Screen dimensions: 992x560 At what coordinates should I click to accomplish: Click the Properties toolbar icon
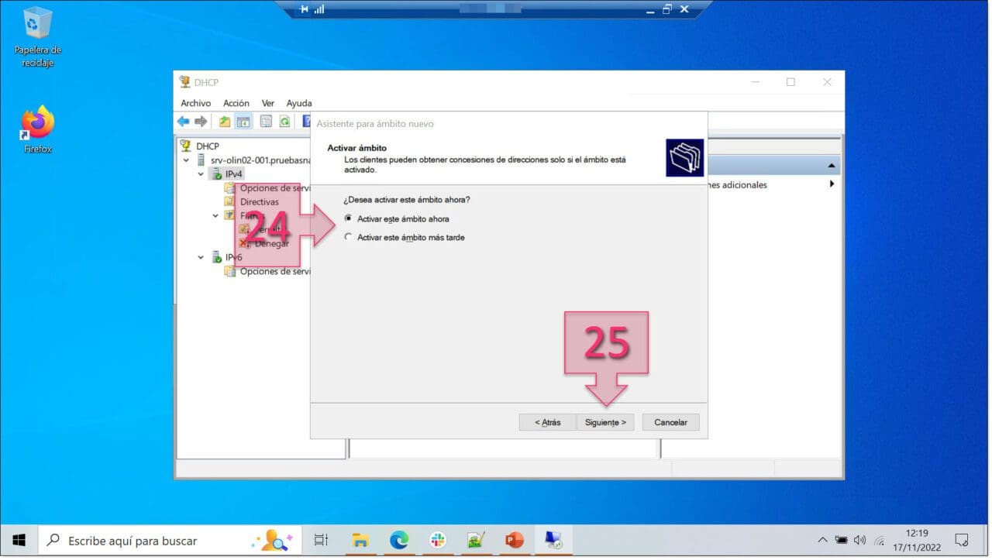pyautogui.click(x=266, y=122)
